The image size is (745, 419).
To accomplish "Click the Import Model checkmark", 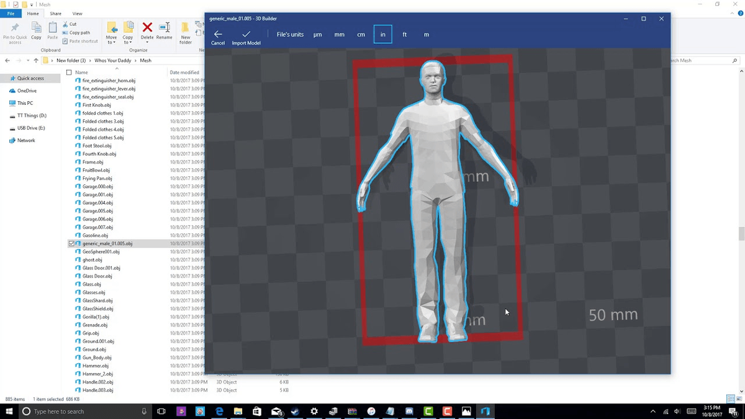I will (x=246, y=34).
